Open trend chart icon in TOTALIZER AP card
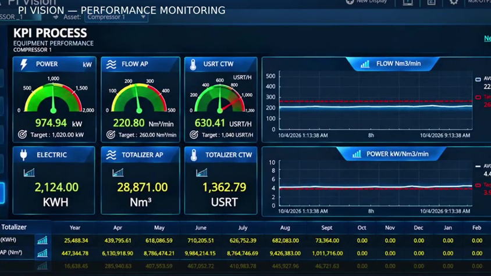The image size is (491, 276). 118,173
